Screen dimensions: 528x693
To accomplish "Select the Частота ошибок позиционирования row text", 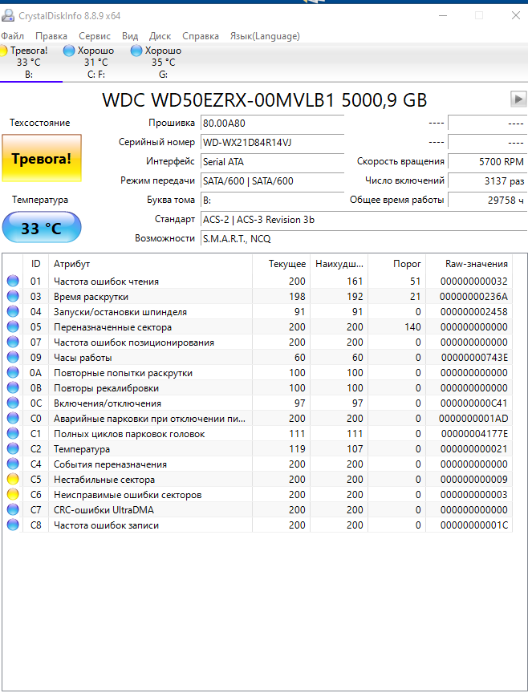I will coord(134,342).
